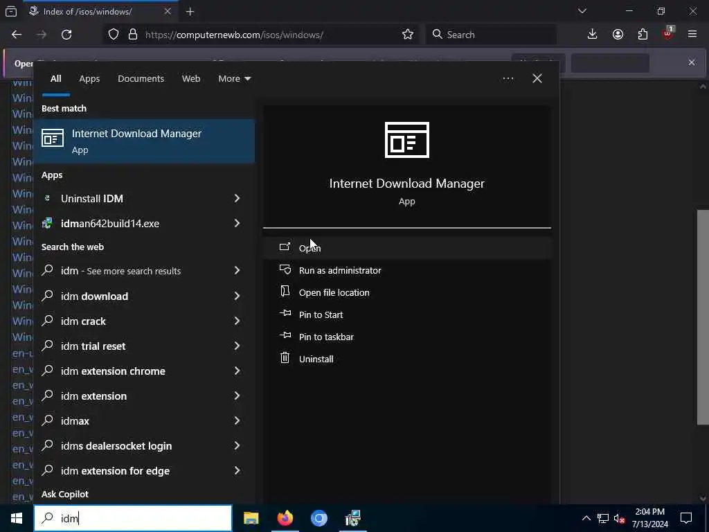The image size is (709, 532).
Task: Click the muted volume tray icon
Action: point(620,518)
